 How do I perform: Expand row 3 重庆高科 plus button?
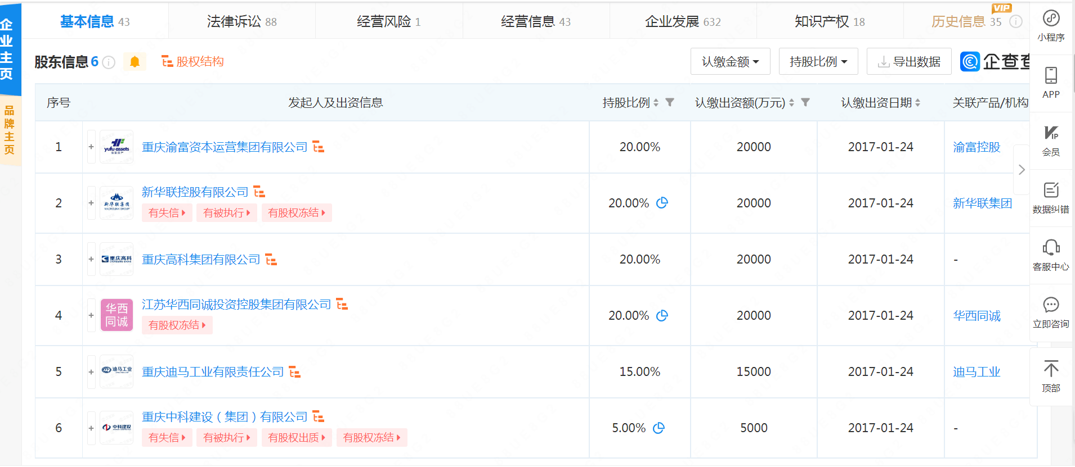pyautogui.click(x=91, y=259)
